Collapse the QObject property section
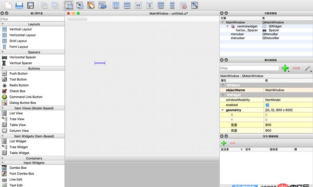Viewport: 313px width, 187px height. [223, 85]
